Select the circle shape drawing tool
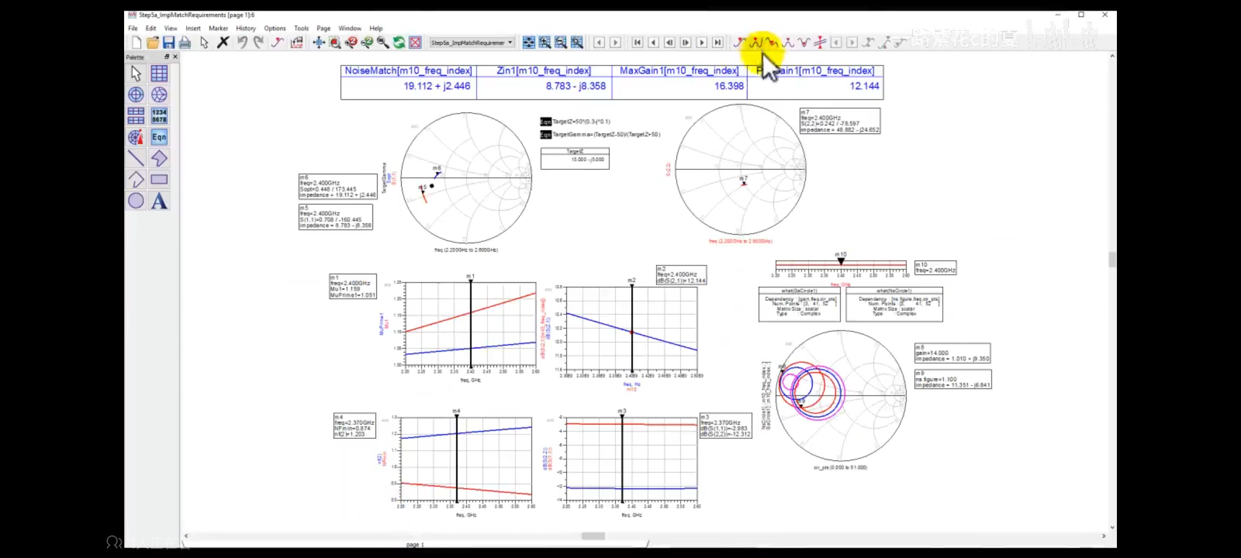Viewport: 1241px width, 558px height. pyautogui.click(x=136, y=201)
